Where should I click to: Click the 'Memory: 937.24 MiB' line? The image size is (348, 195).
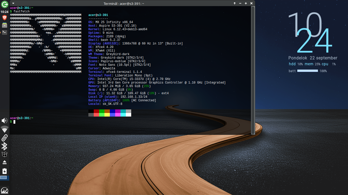point(119,86)
